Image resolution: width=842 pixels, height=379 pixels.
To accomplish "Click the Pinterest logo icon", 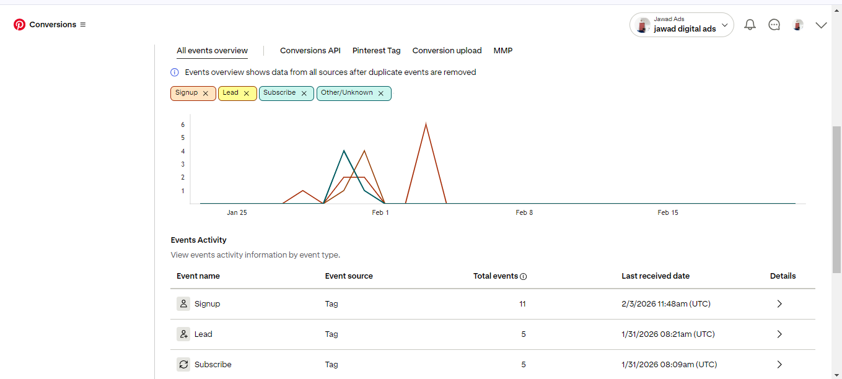I will pos(20,25).
